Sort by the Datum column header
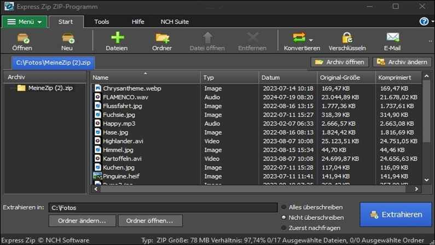435x245 pixels. 288,77
